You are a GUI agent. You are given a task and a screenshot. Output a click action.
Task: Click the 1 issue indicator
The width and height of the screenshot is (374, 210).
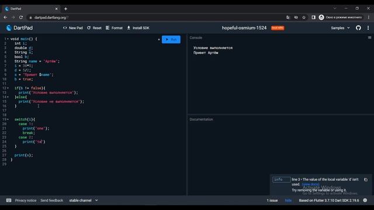(x=272, y=201)
